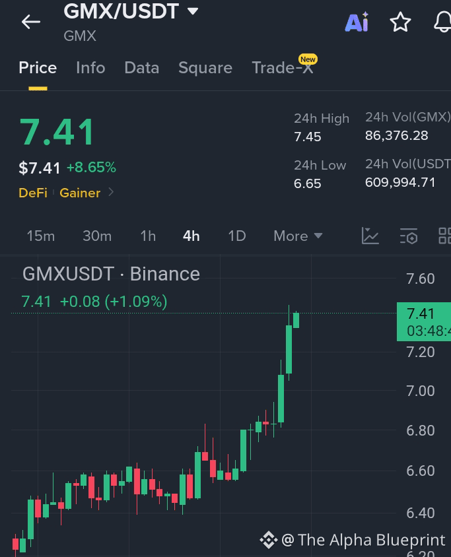
Task: Open the AI assistant icon
Action: (x=357, y=22)
